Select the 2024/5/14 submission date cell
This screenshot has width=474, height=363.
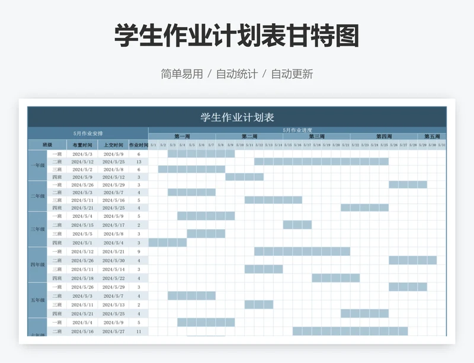[113, 269]
